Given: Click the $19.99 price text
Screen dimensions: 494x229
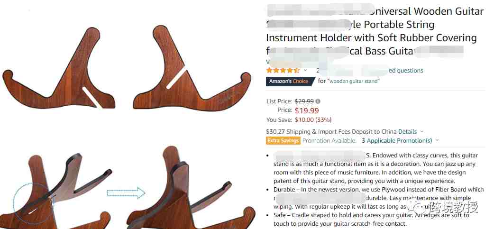Looking at the screenshot, I should point(307,110).
